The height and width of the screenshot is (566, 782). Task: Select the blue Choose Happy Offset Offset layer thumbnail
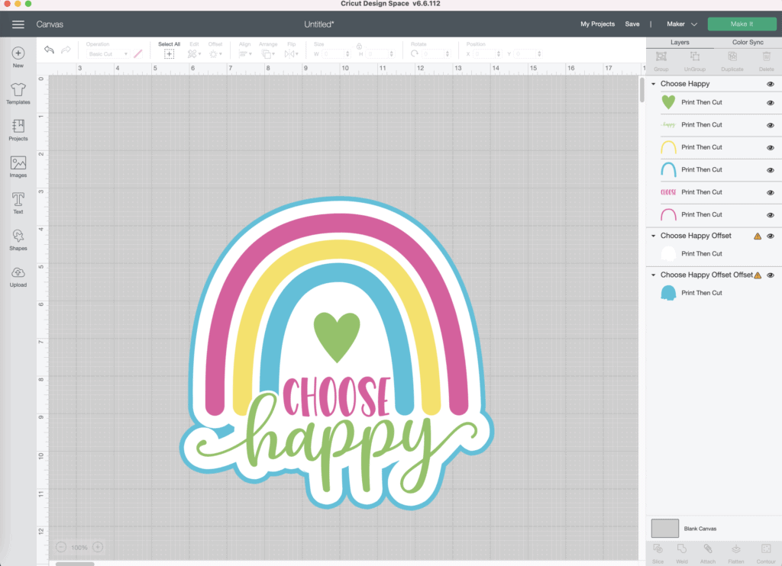click(x=668, y=293)
